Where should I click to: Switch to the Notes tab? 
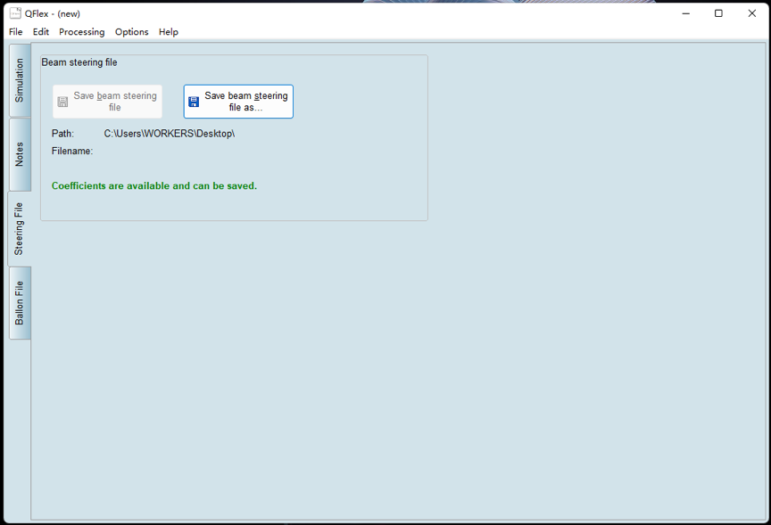tap(20, 154)
